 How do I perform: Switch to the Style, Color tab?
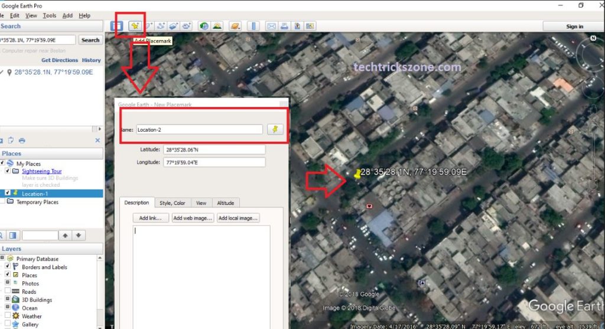pyautogui.click(x=172, y=203)
